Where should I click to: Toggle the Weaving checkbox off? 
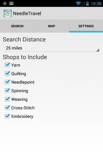7,99
